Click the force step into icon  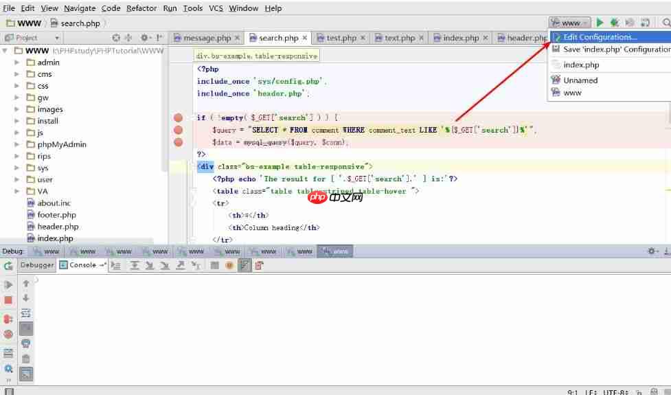(165, 265)
